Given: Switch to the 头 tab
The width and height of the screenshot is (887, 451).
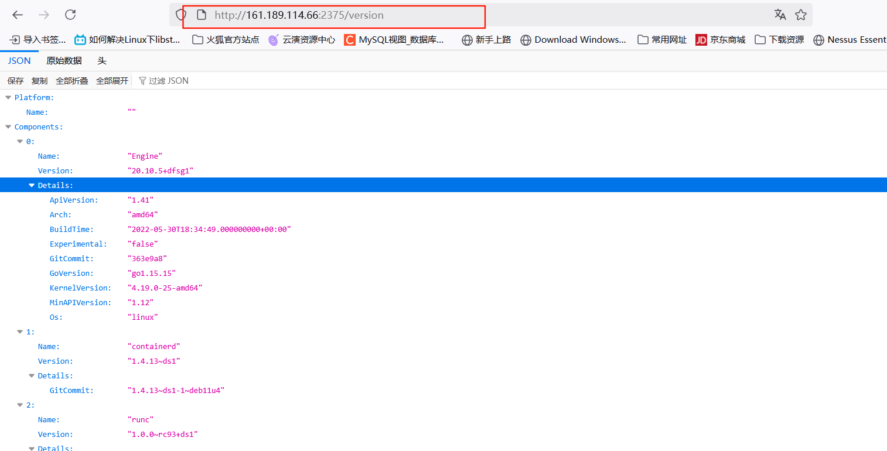Looking at the screenshot, I should (102, 61).
